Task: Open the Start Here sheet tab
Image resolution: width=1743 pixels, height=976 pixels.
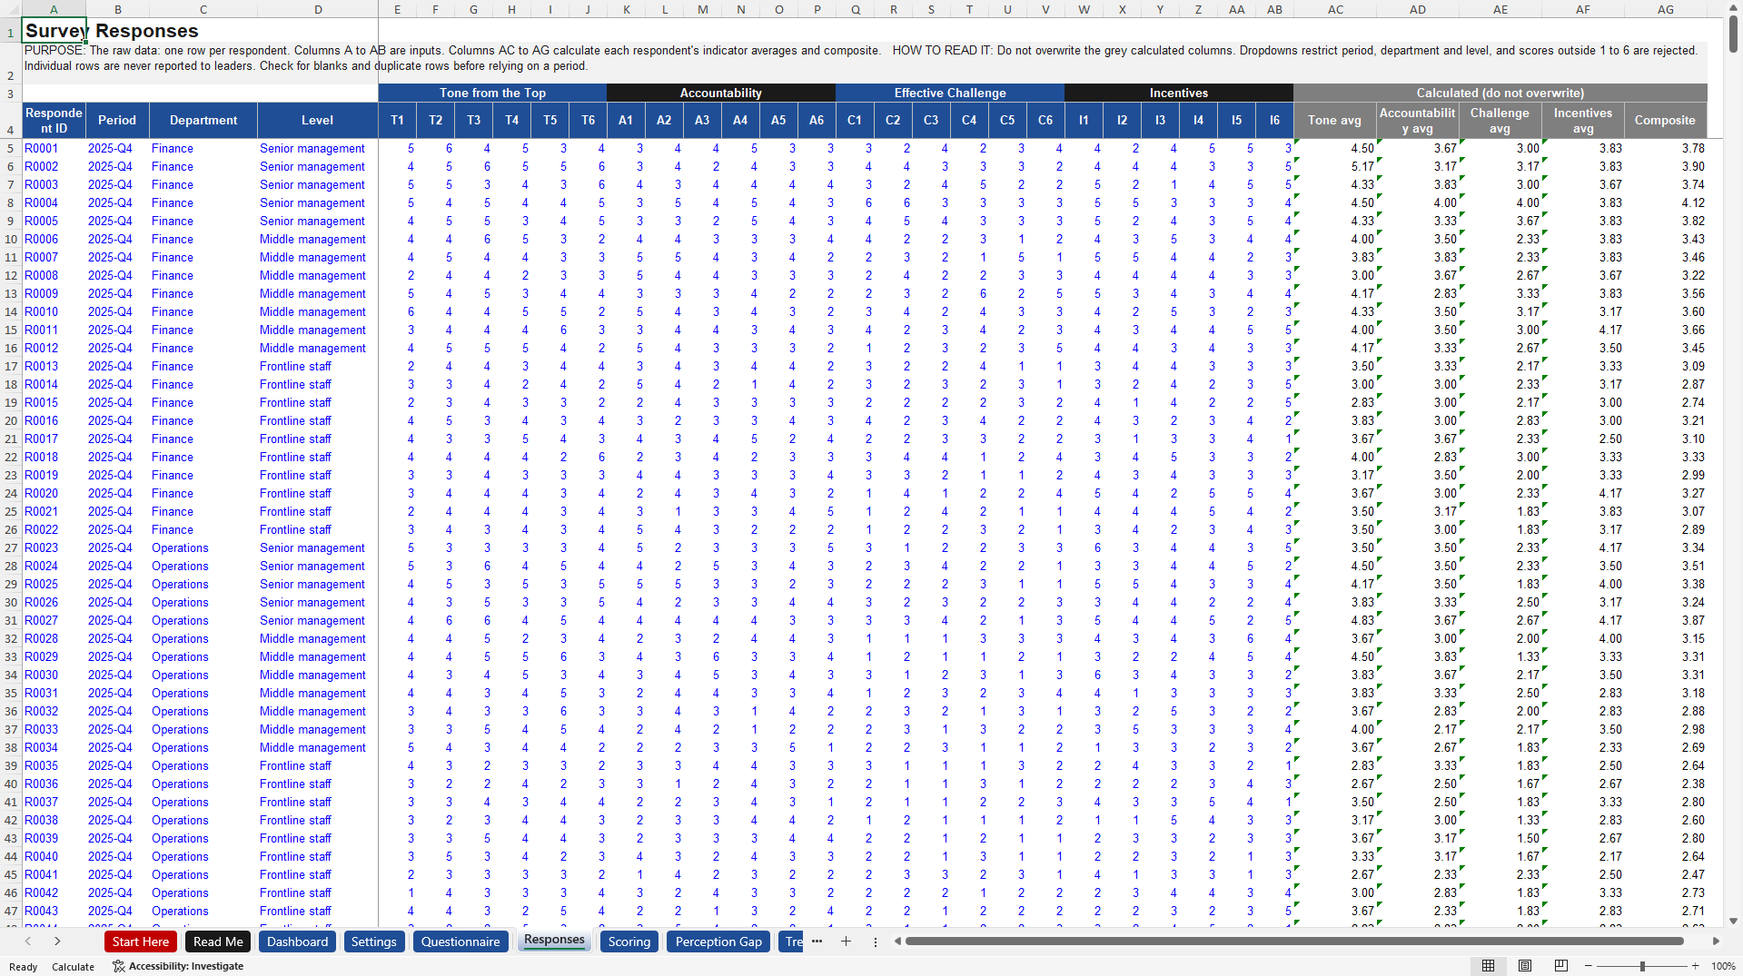Action: coord(141,941)
